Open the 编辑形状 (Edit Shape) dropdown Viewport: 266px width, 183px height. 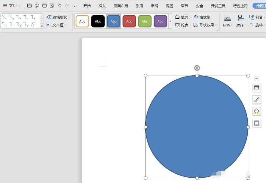[58, 17]
